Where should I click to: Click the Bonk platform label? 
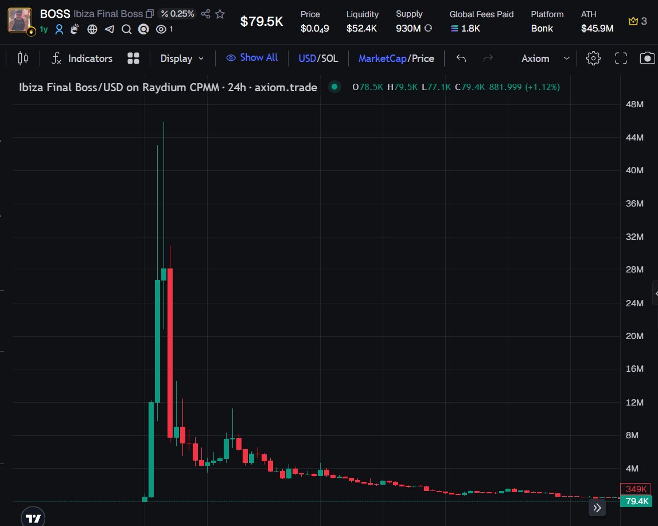point(542,29)
